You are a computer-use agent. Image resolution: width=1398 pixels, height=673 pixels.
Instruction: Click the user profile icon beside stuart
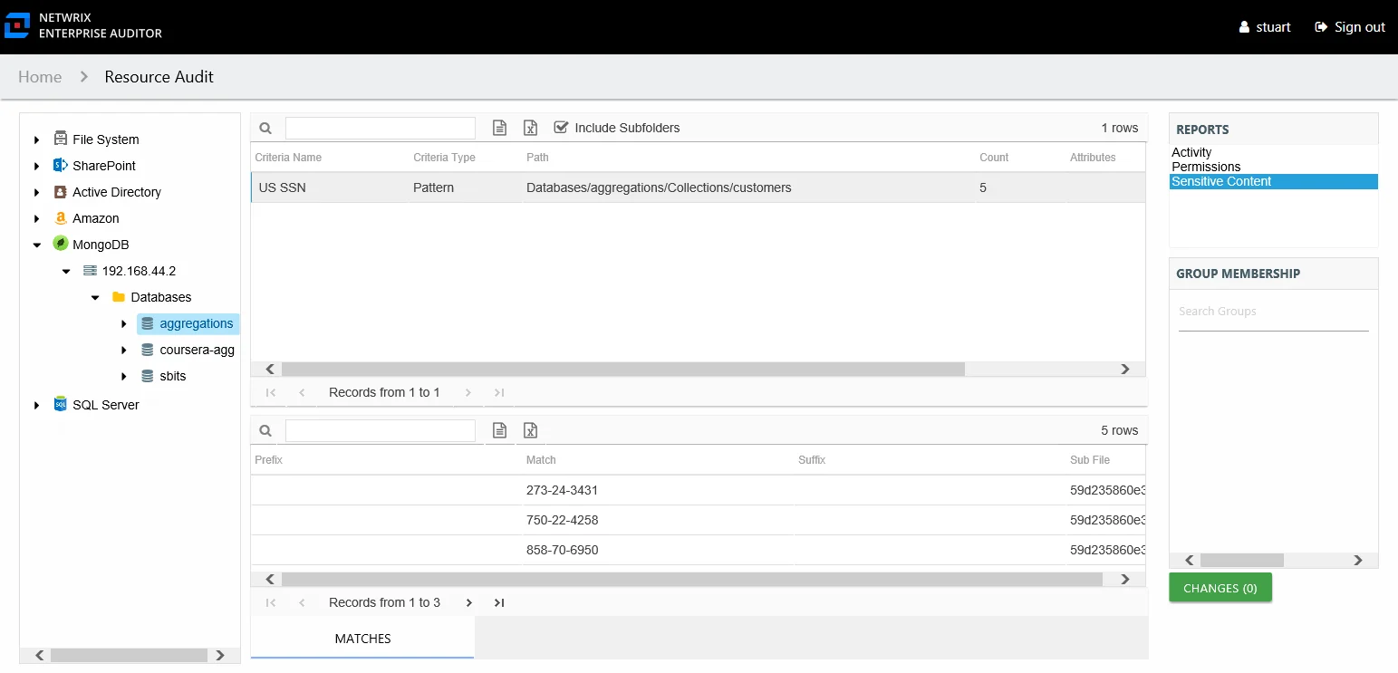pyautogui.click(x=1245, y=27)
